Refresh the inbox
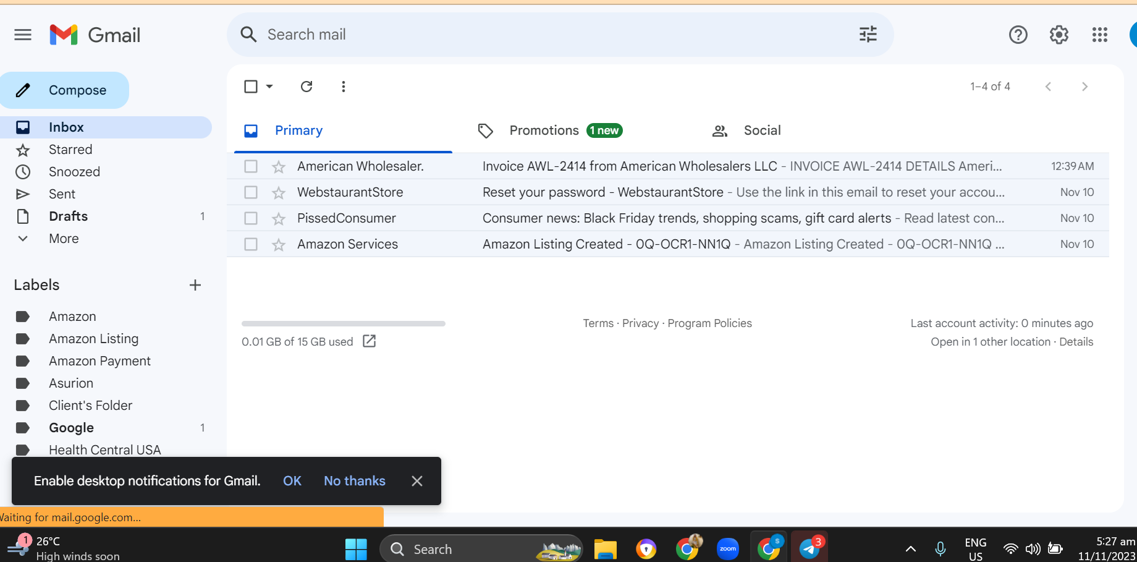This screenshot has width=1137, height=562. point(306,87)
